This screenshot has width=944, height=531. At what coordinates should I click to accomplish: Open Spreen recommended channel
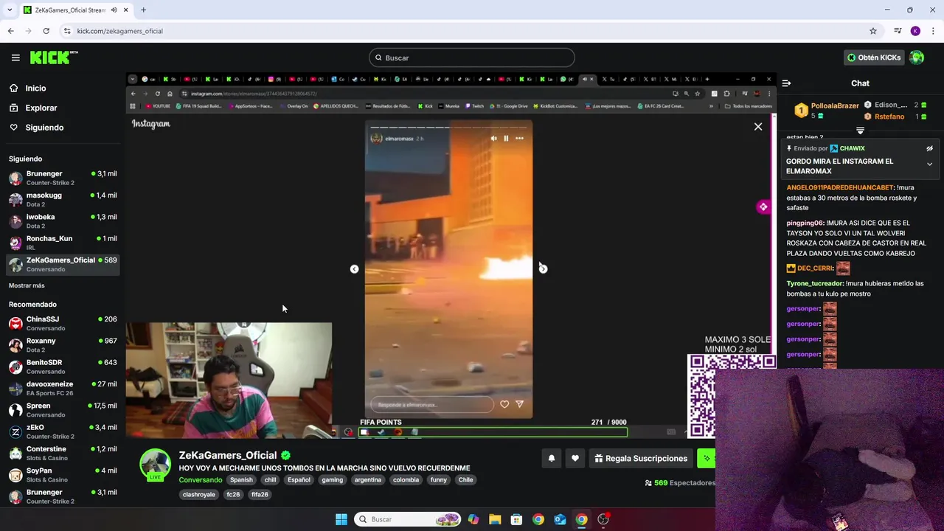63,409
